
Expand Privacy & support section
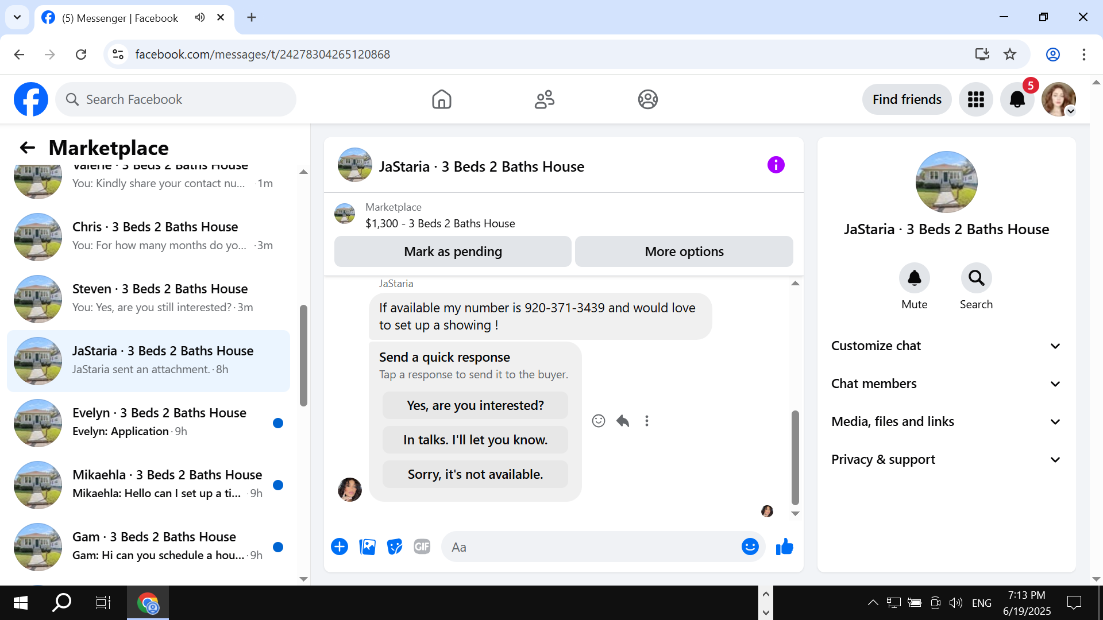[946, 459]
